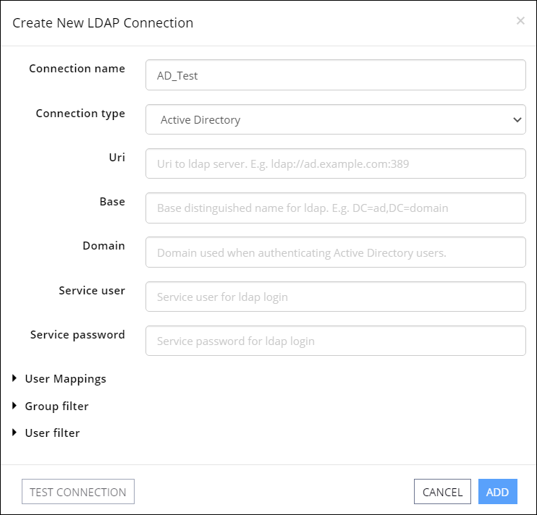537x515 pixels.
Task: Click the Domain label text
Action: tap(103, 246)
